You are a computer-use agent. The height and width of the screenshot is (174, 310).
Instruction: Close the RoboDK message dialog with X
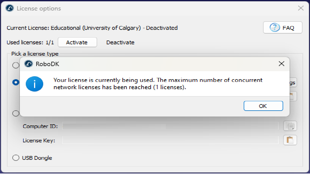tap(281, 64)
